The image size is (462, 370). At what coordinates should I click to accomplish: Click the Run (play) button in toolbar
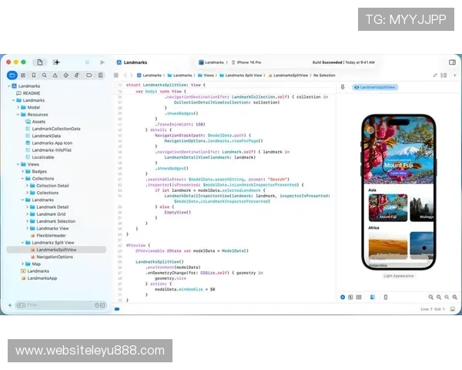coord(102,62)
